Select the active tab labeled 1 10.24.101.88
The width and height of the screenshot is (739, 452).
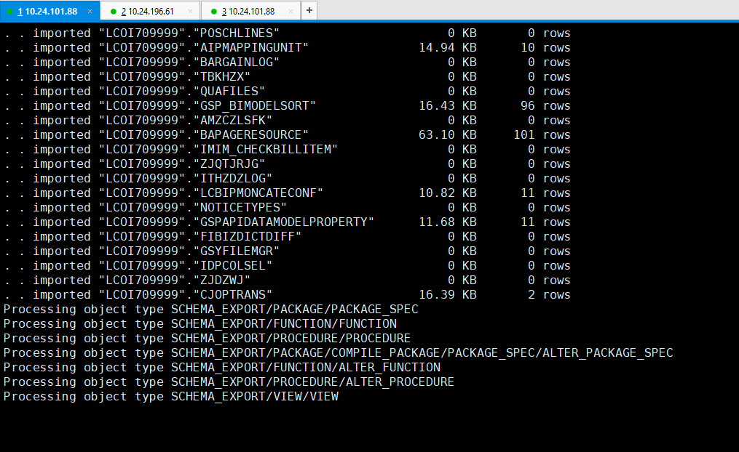(x=47, y=11)
